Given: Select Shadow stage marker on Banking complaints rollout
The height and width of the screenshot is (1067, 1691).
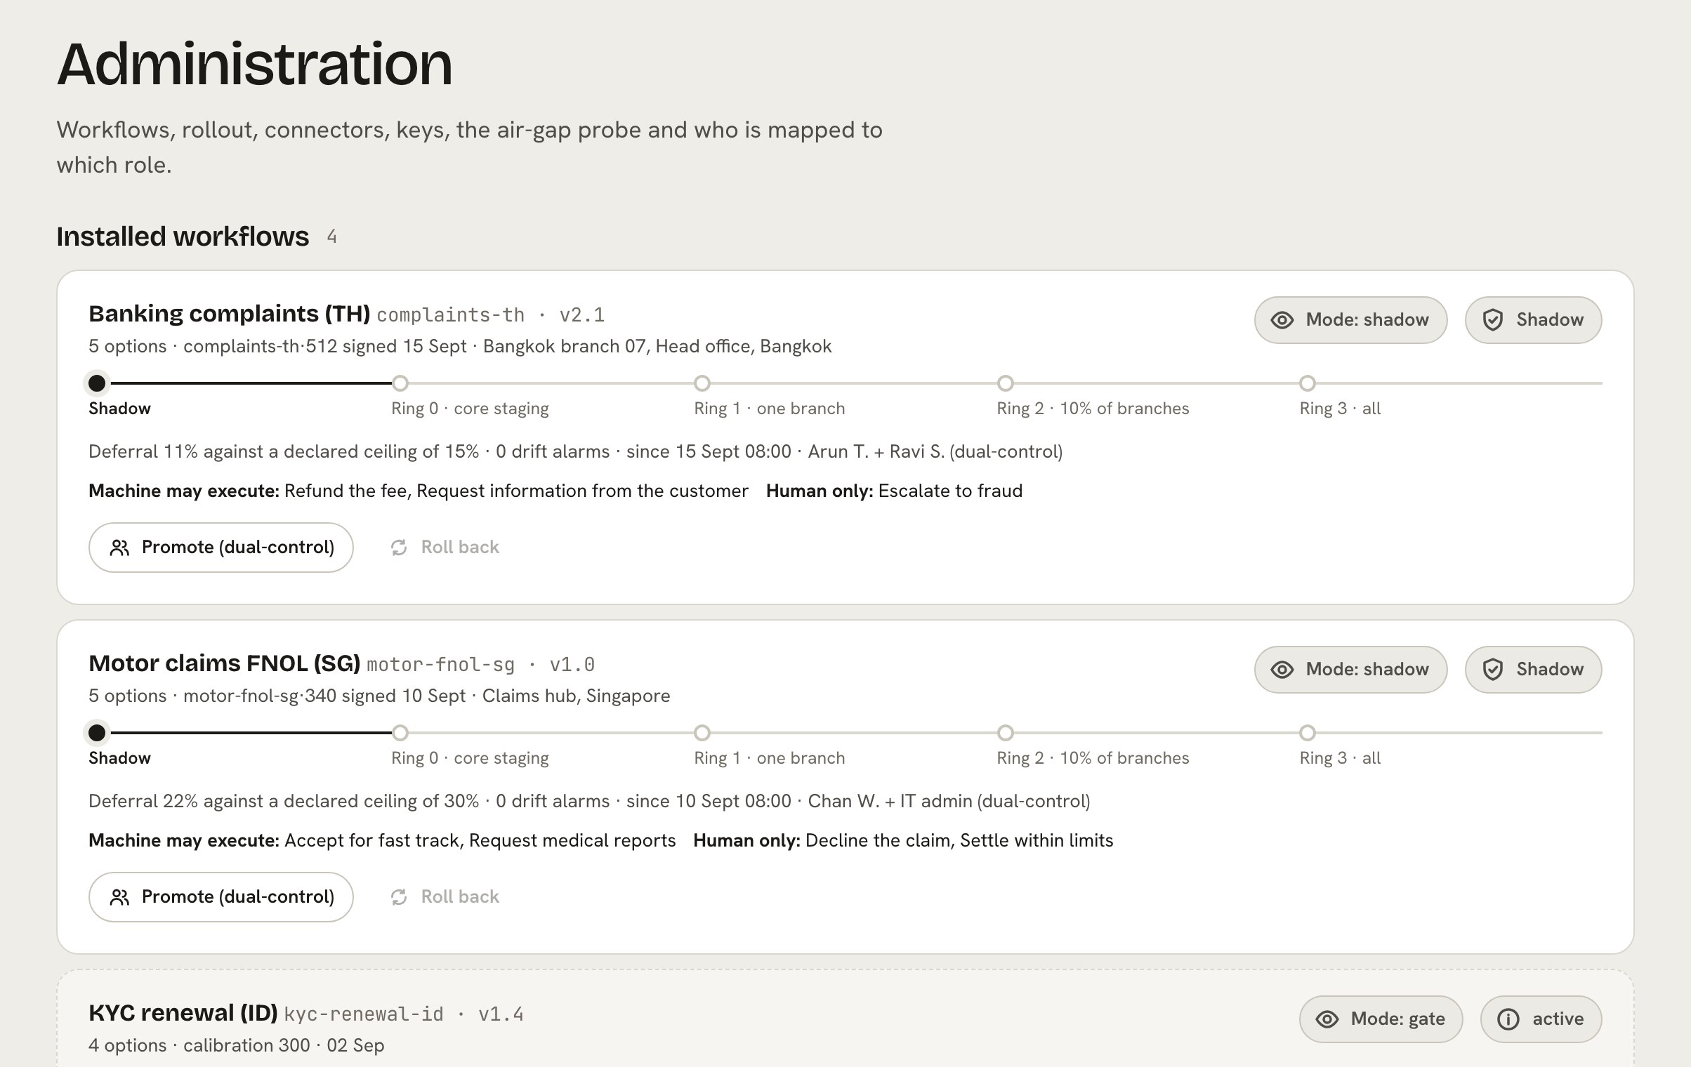Looking at the screenshot, I should point(97,383).
